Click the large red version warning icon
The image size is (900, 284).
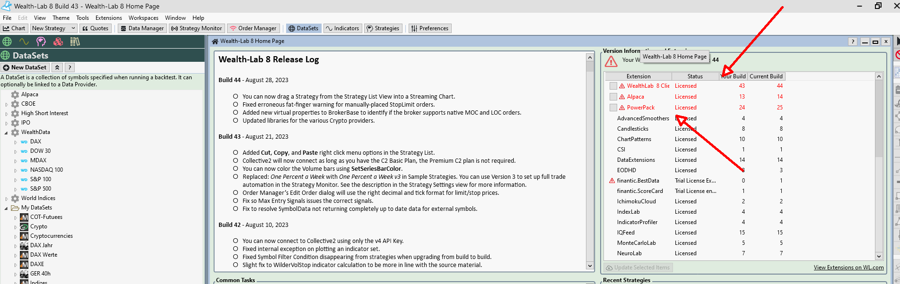tap(611, 61)
